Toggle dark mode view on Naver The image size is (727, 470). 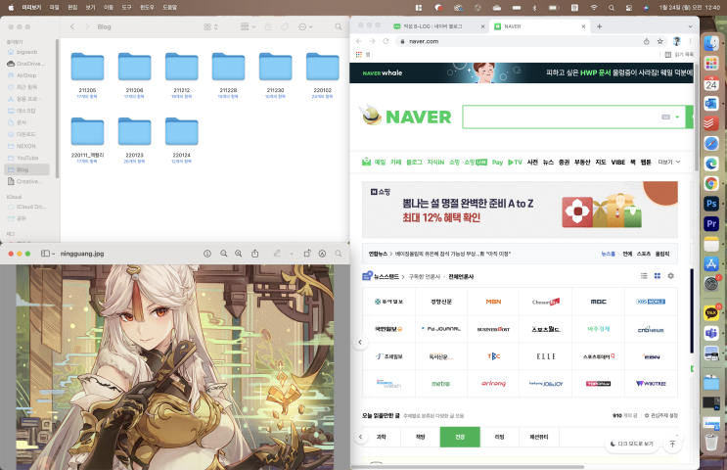[631, 444]
